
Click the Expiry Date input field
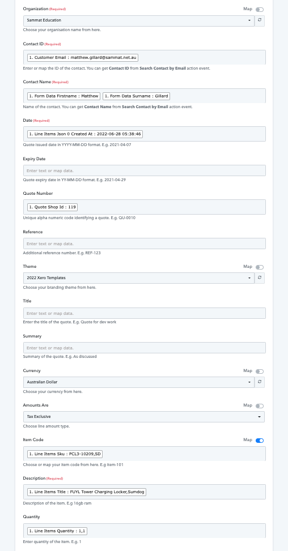(x=145, y=170)
